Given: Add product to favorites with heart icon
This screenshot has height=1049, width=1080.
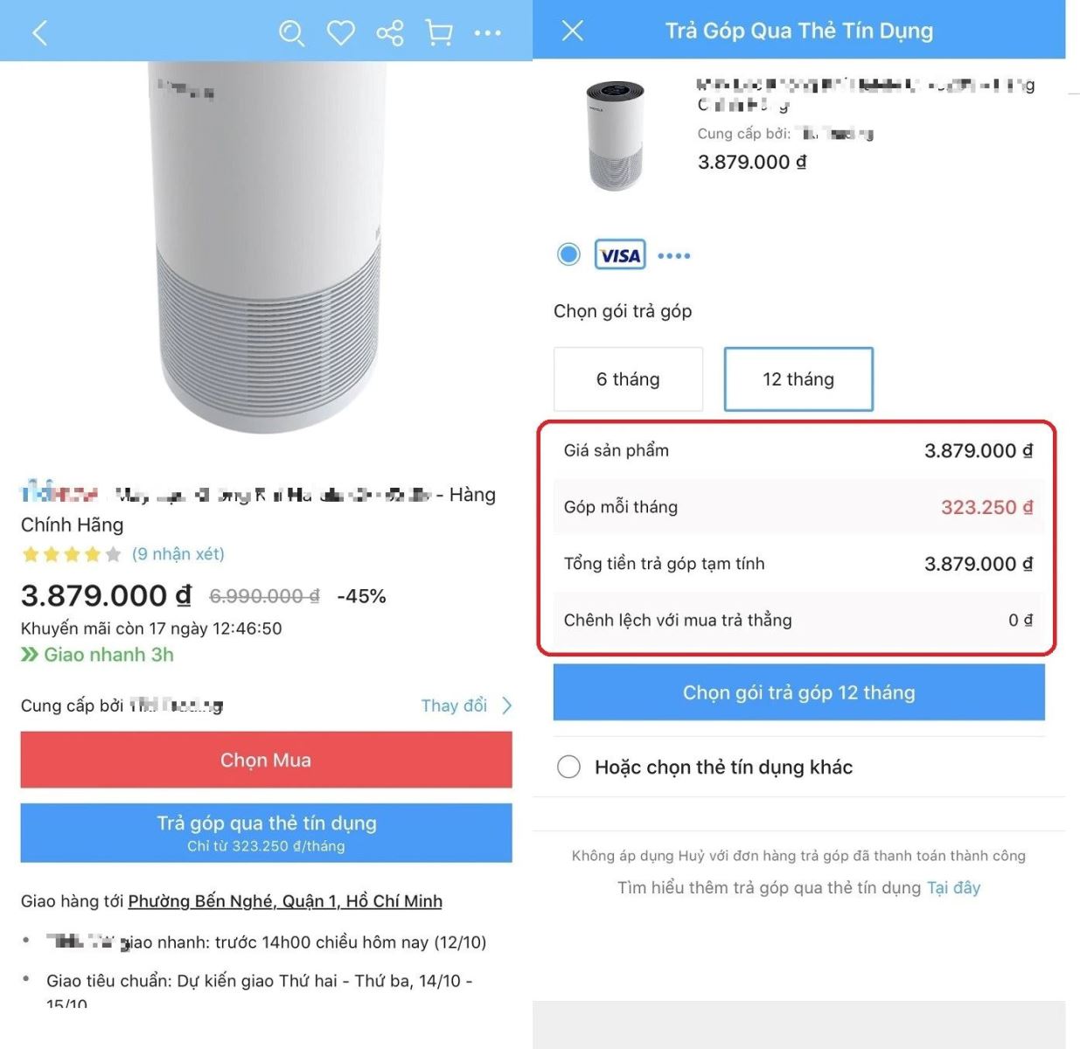Looking at the screenshot, I should (x=341, y=33).
